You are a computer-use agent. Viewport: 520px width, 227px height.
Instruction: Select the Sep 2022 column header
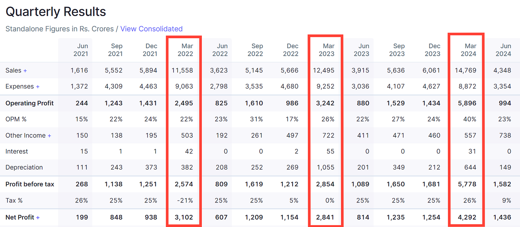[x=255, y=50]
